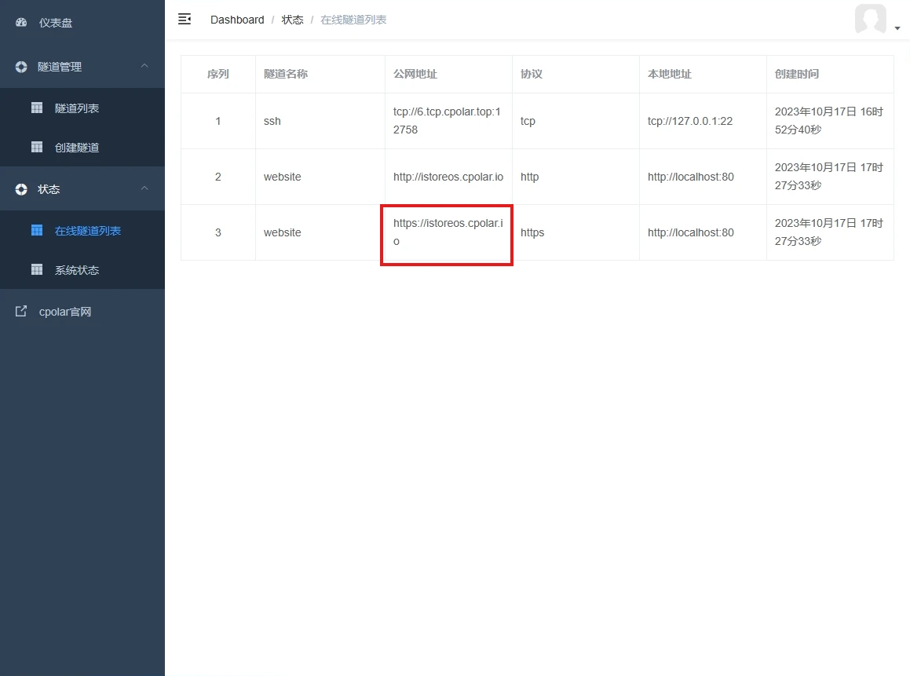Click the grid icon beside 系统状态
Viewport: 910px width, 676px height.
pos(37,270)
